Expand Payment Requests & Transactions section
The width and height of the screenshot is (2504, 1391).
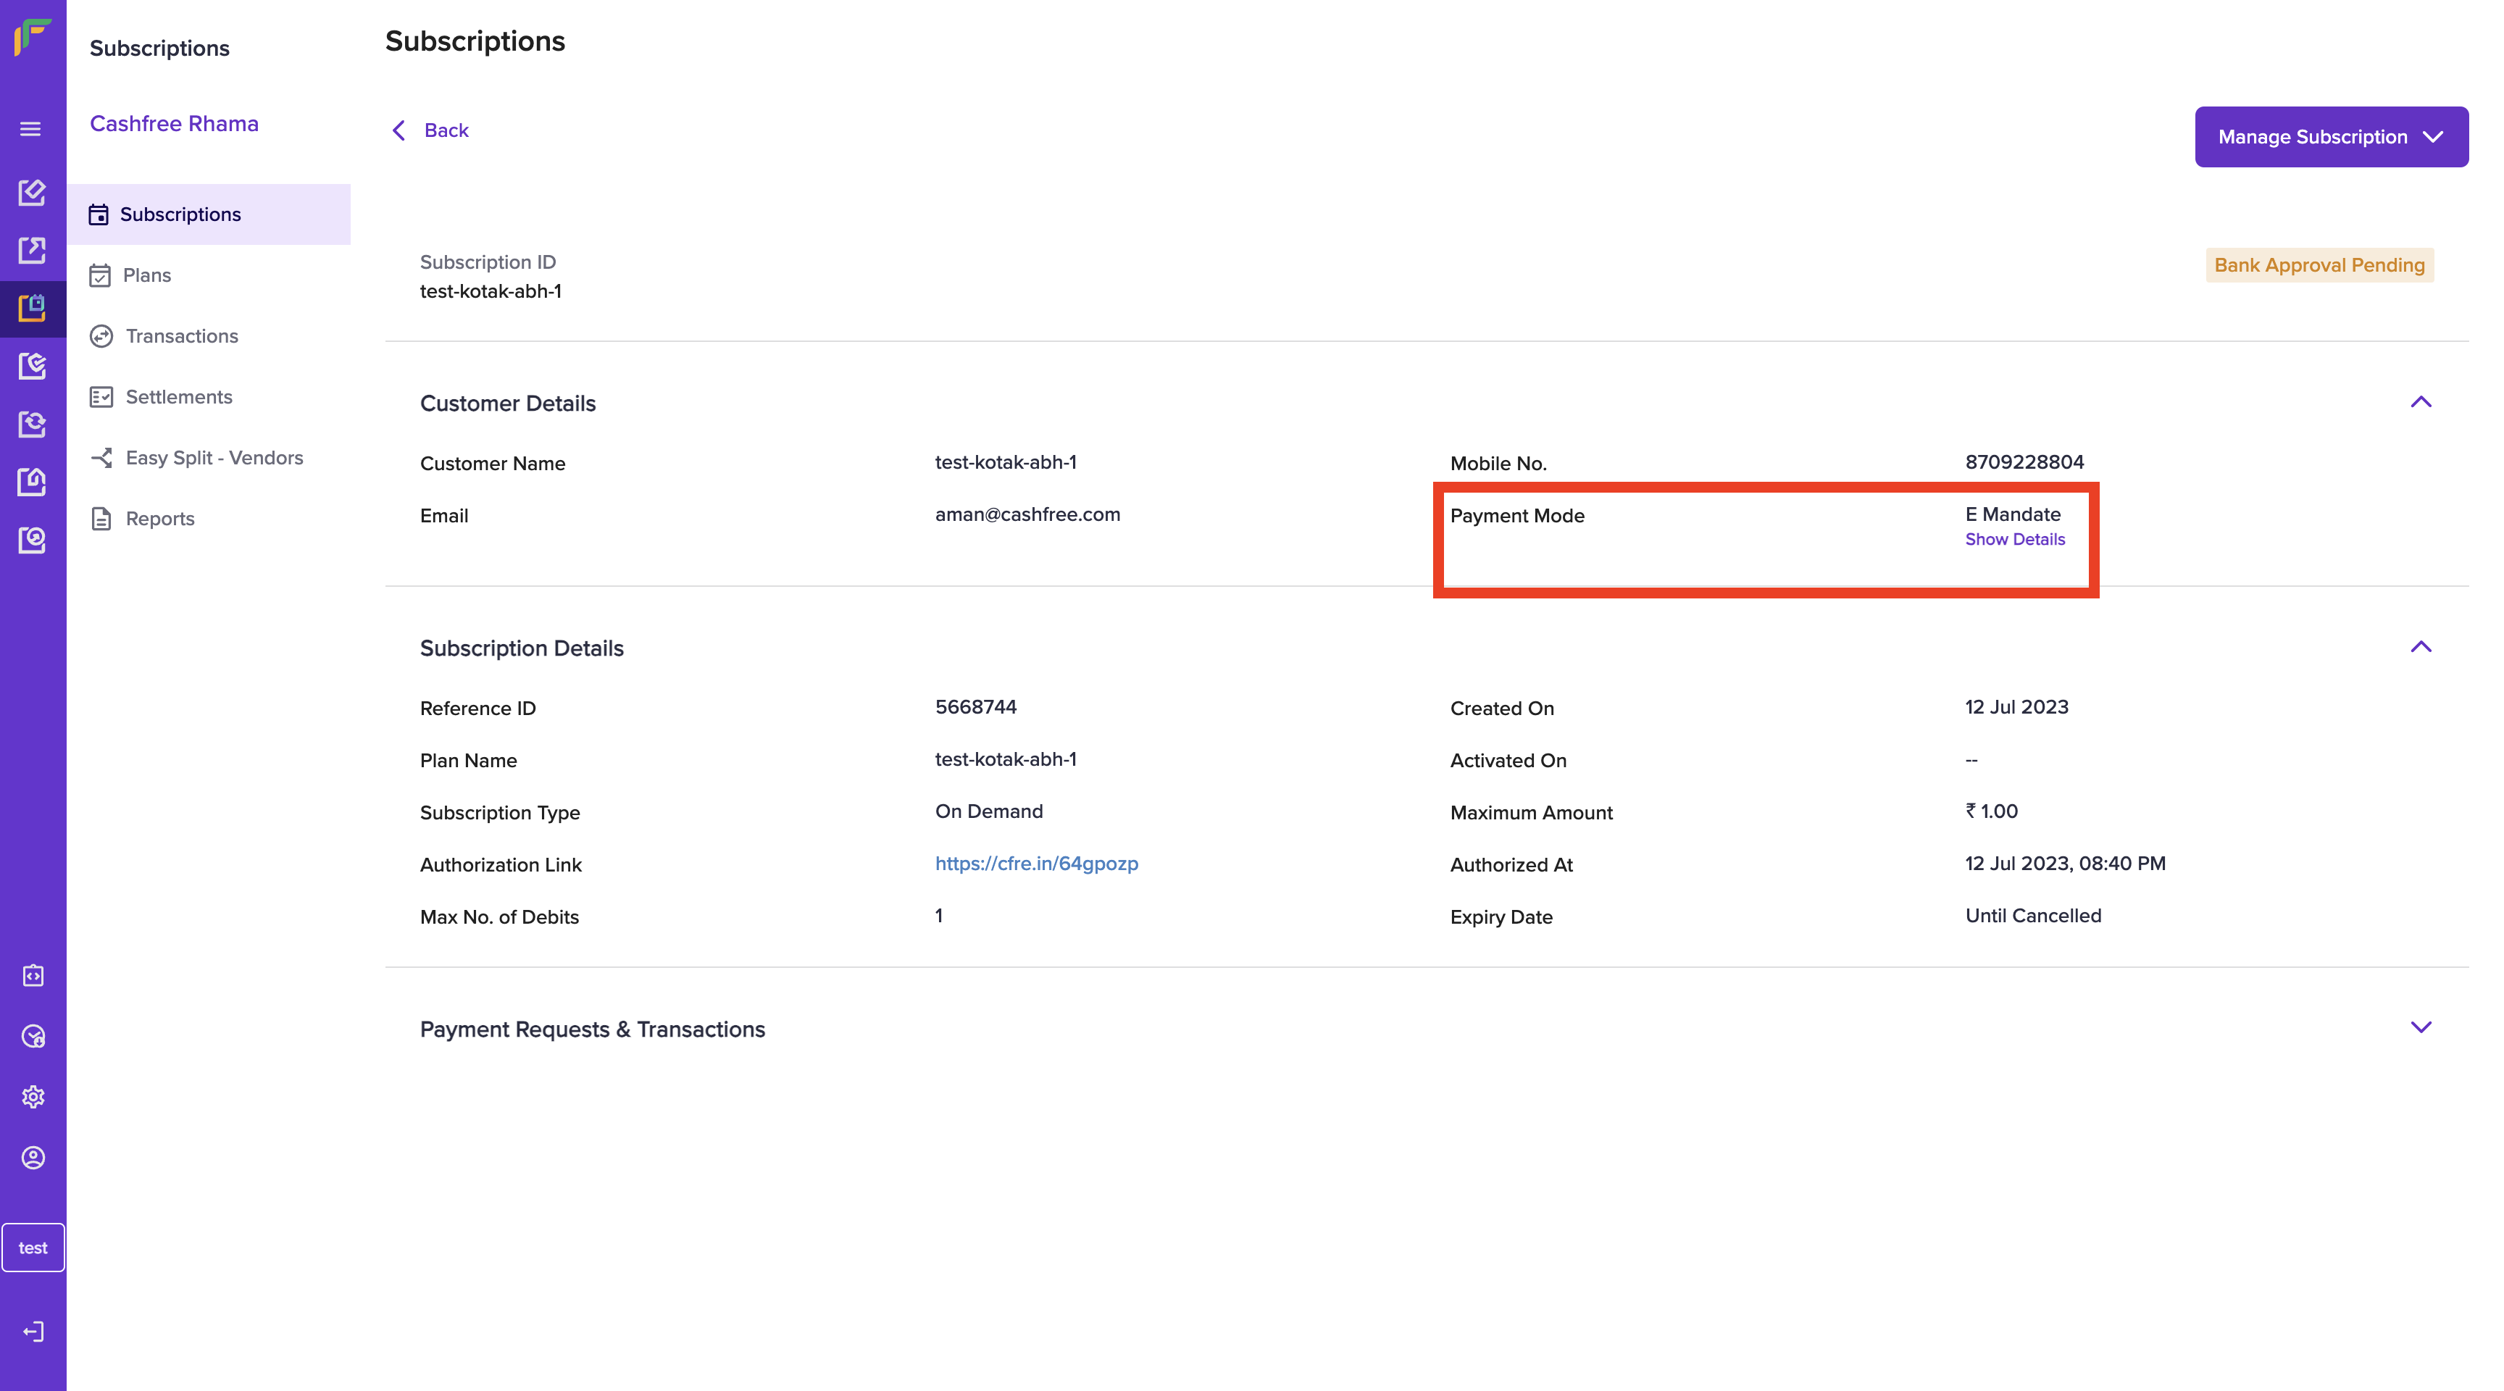(2421, 1027)
